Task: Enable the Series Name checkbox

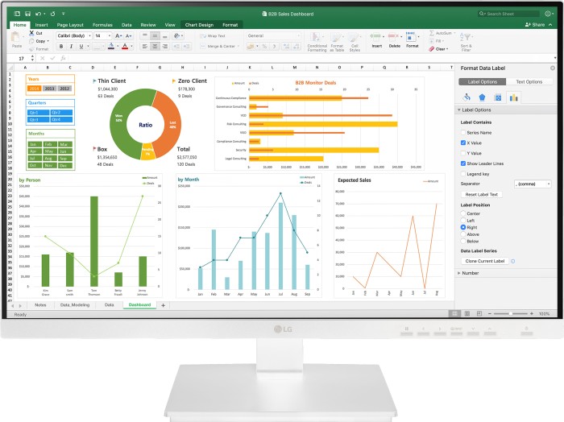Action: [x=463, y=132]
